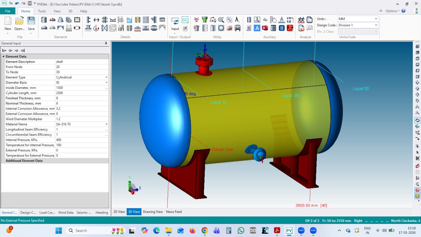Open the calculator auxiliary icon
The image size is (421, 237).
point(282,28)
